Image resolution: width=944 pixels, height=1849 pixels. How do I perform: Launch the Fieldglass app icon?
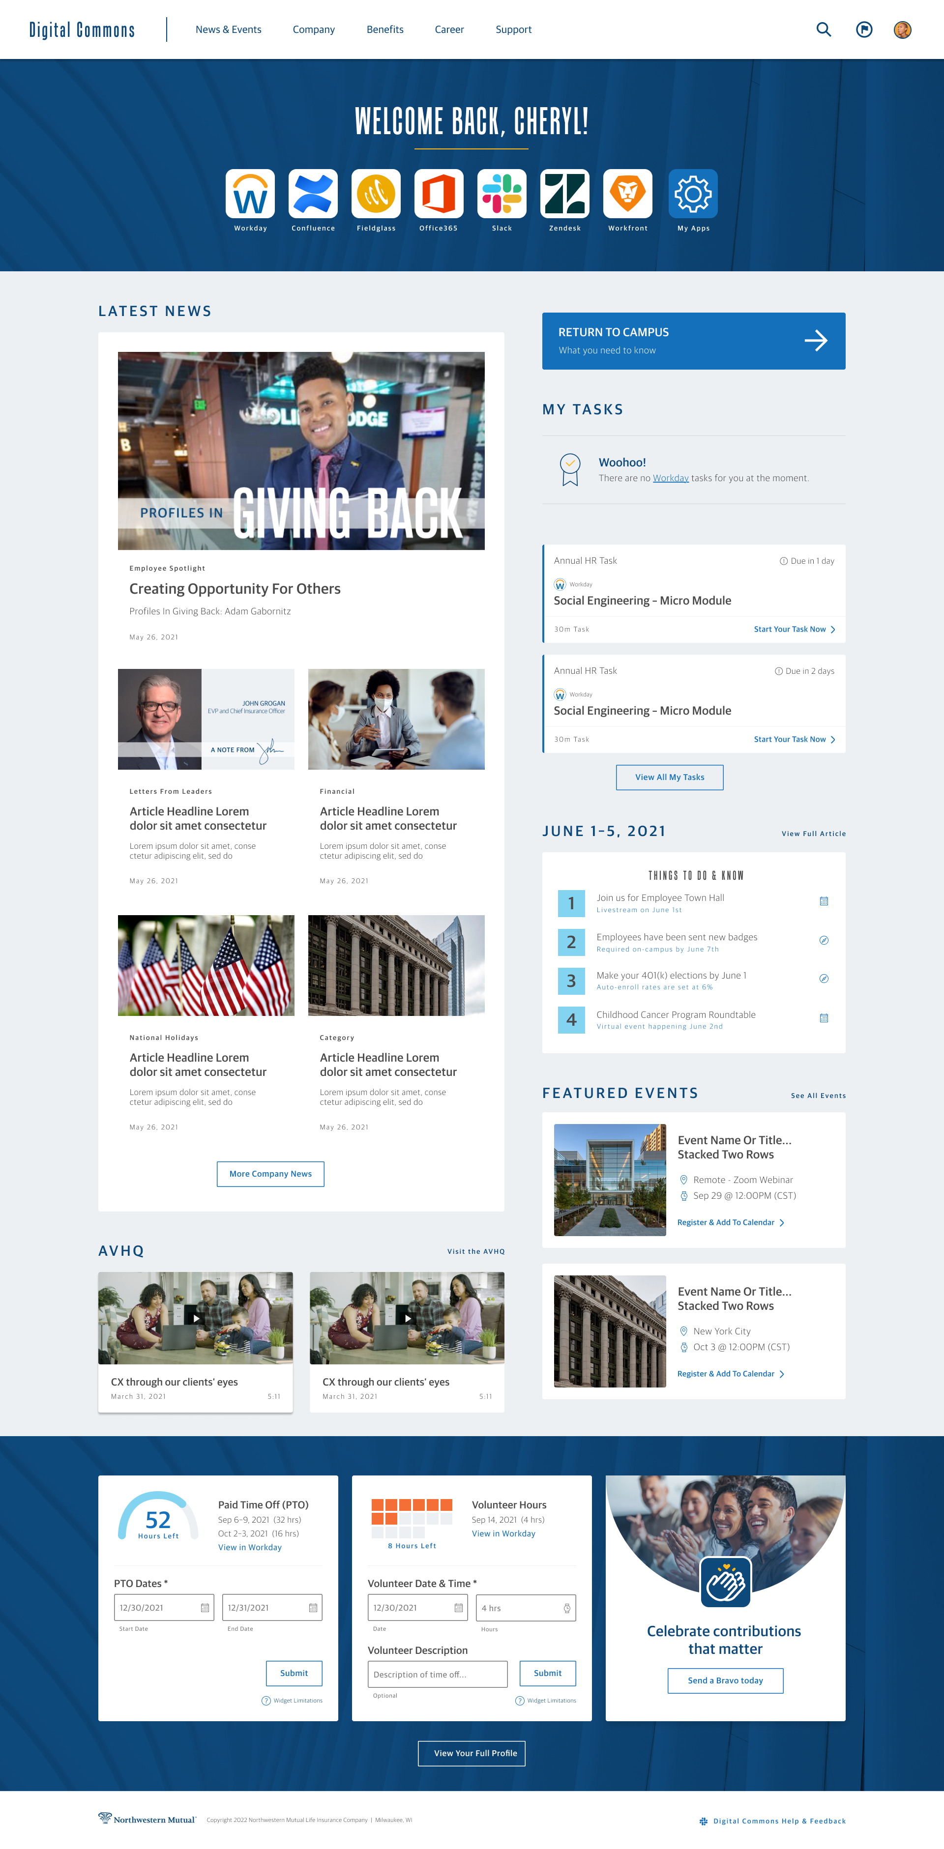pyautogui.click(x=376, y=194)
